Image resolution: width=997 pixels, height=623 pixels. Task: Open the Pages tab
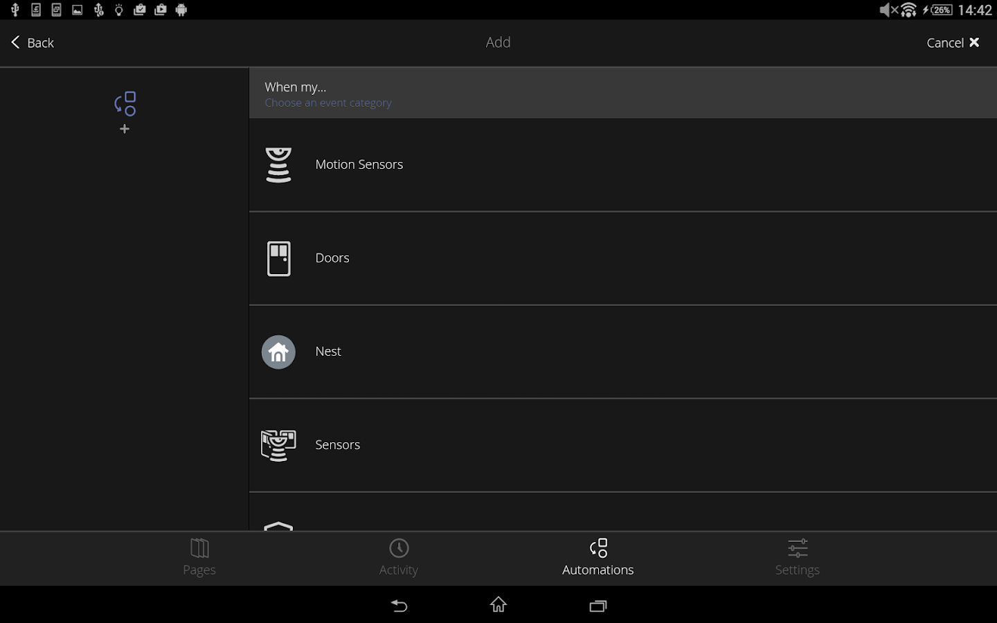point(199,558)
